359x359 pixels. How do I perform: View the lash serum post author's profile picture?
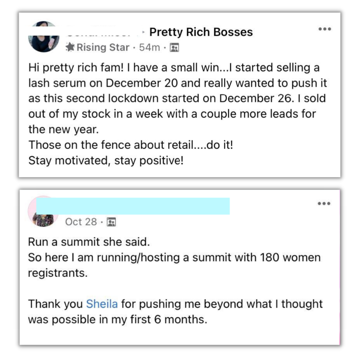[44, 37]
